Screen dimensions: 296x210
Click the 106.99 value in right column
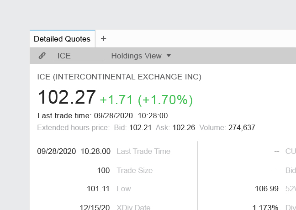(267, 189)
